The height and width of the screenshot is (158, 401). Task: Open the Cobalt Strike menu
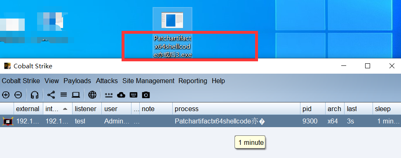[21, 81]
